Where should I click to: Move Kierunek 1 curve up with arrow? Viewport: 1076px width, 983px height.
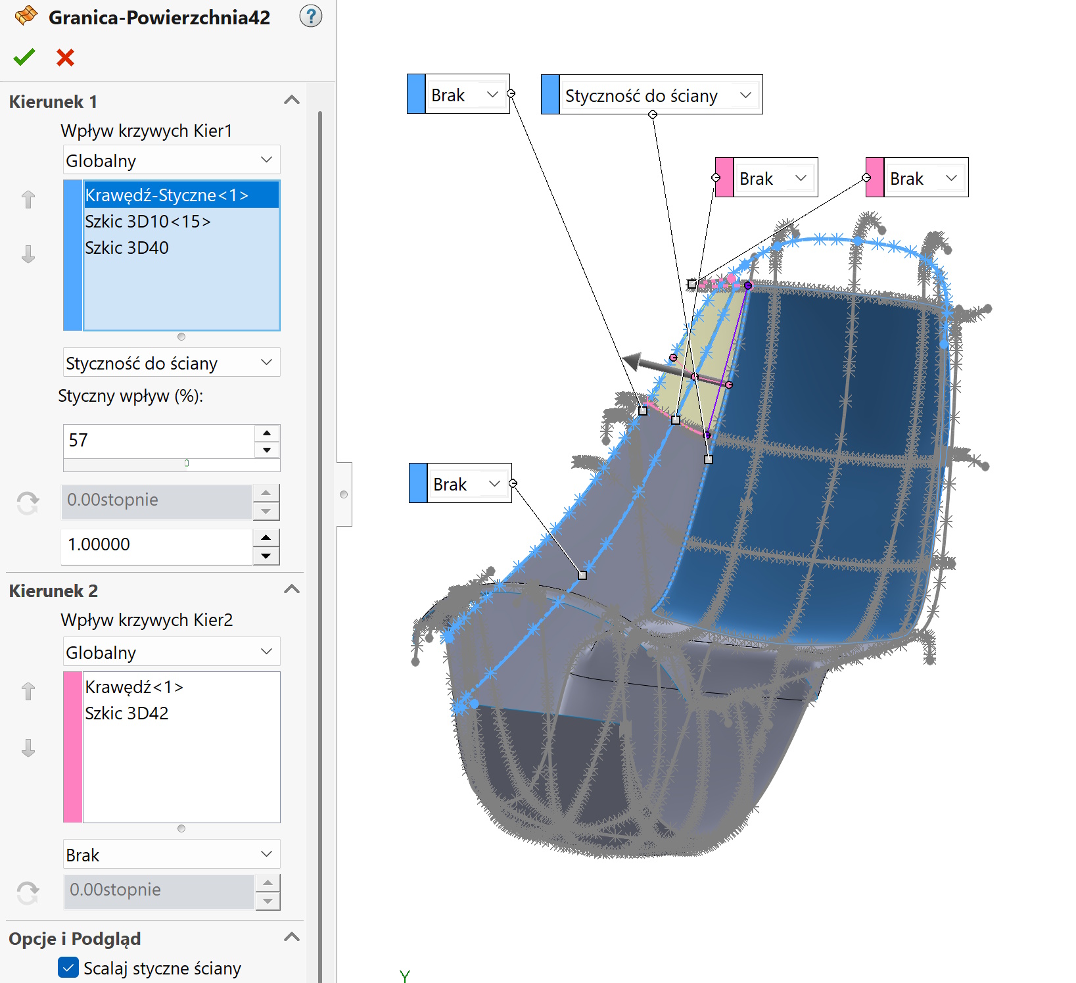(28, 199)
